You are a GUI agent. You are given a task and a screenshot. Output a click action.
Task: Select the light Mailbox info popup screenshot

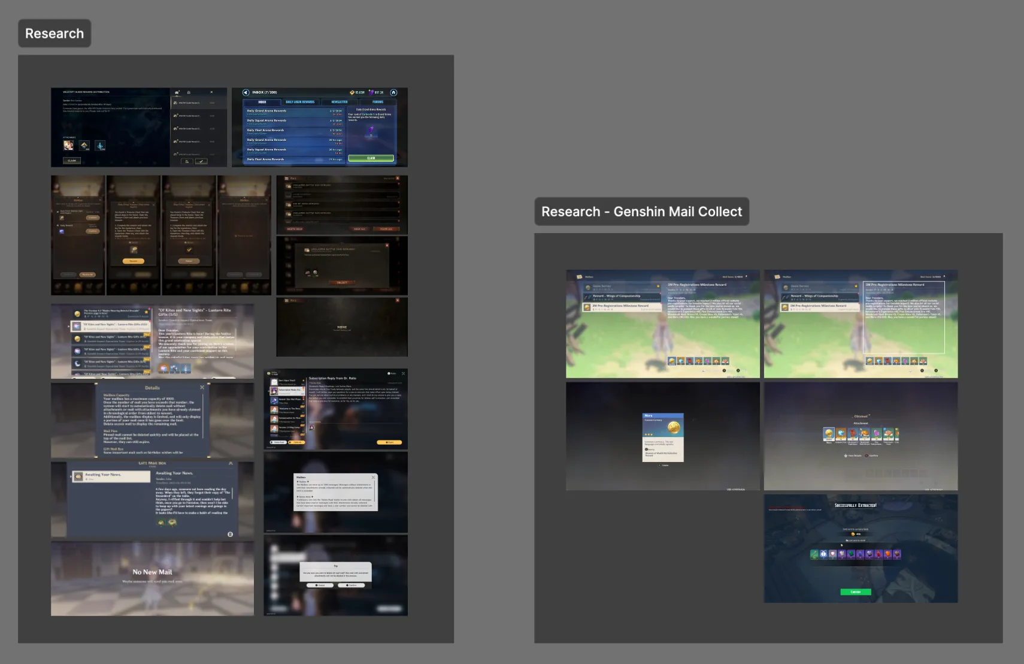tap(336, 493)
